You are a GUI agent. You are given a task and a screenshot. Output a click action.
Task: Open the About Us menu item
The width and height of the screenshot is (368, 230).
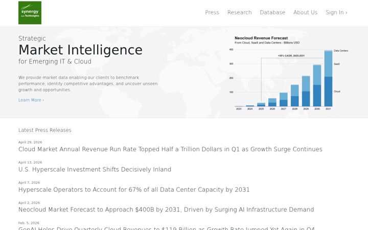(x=305, y=12)
